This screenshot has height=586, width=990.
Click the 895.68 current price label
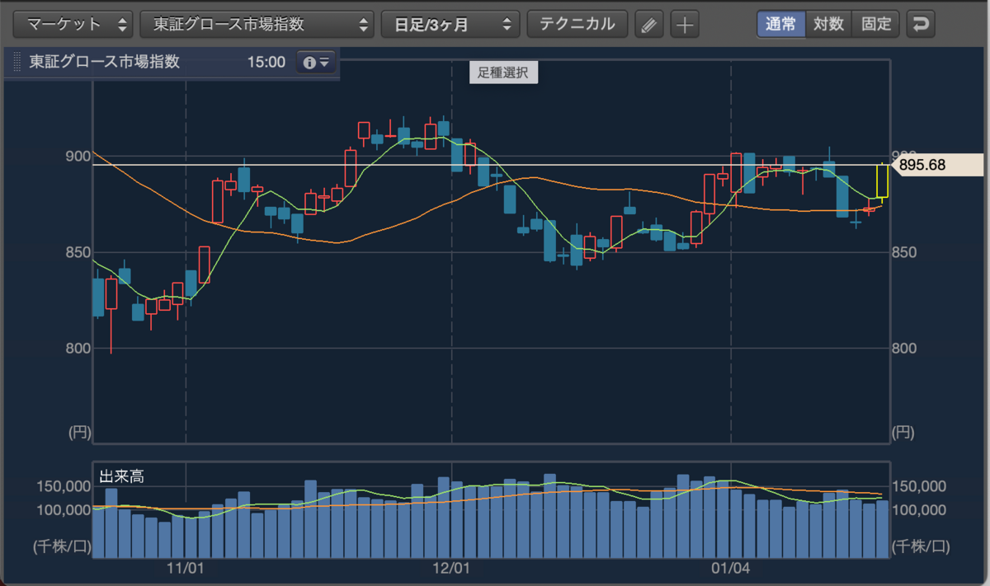click(937, 165)
